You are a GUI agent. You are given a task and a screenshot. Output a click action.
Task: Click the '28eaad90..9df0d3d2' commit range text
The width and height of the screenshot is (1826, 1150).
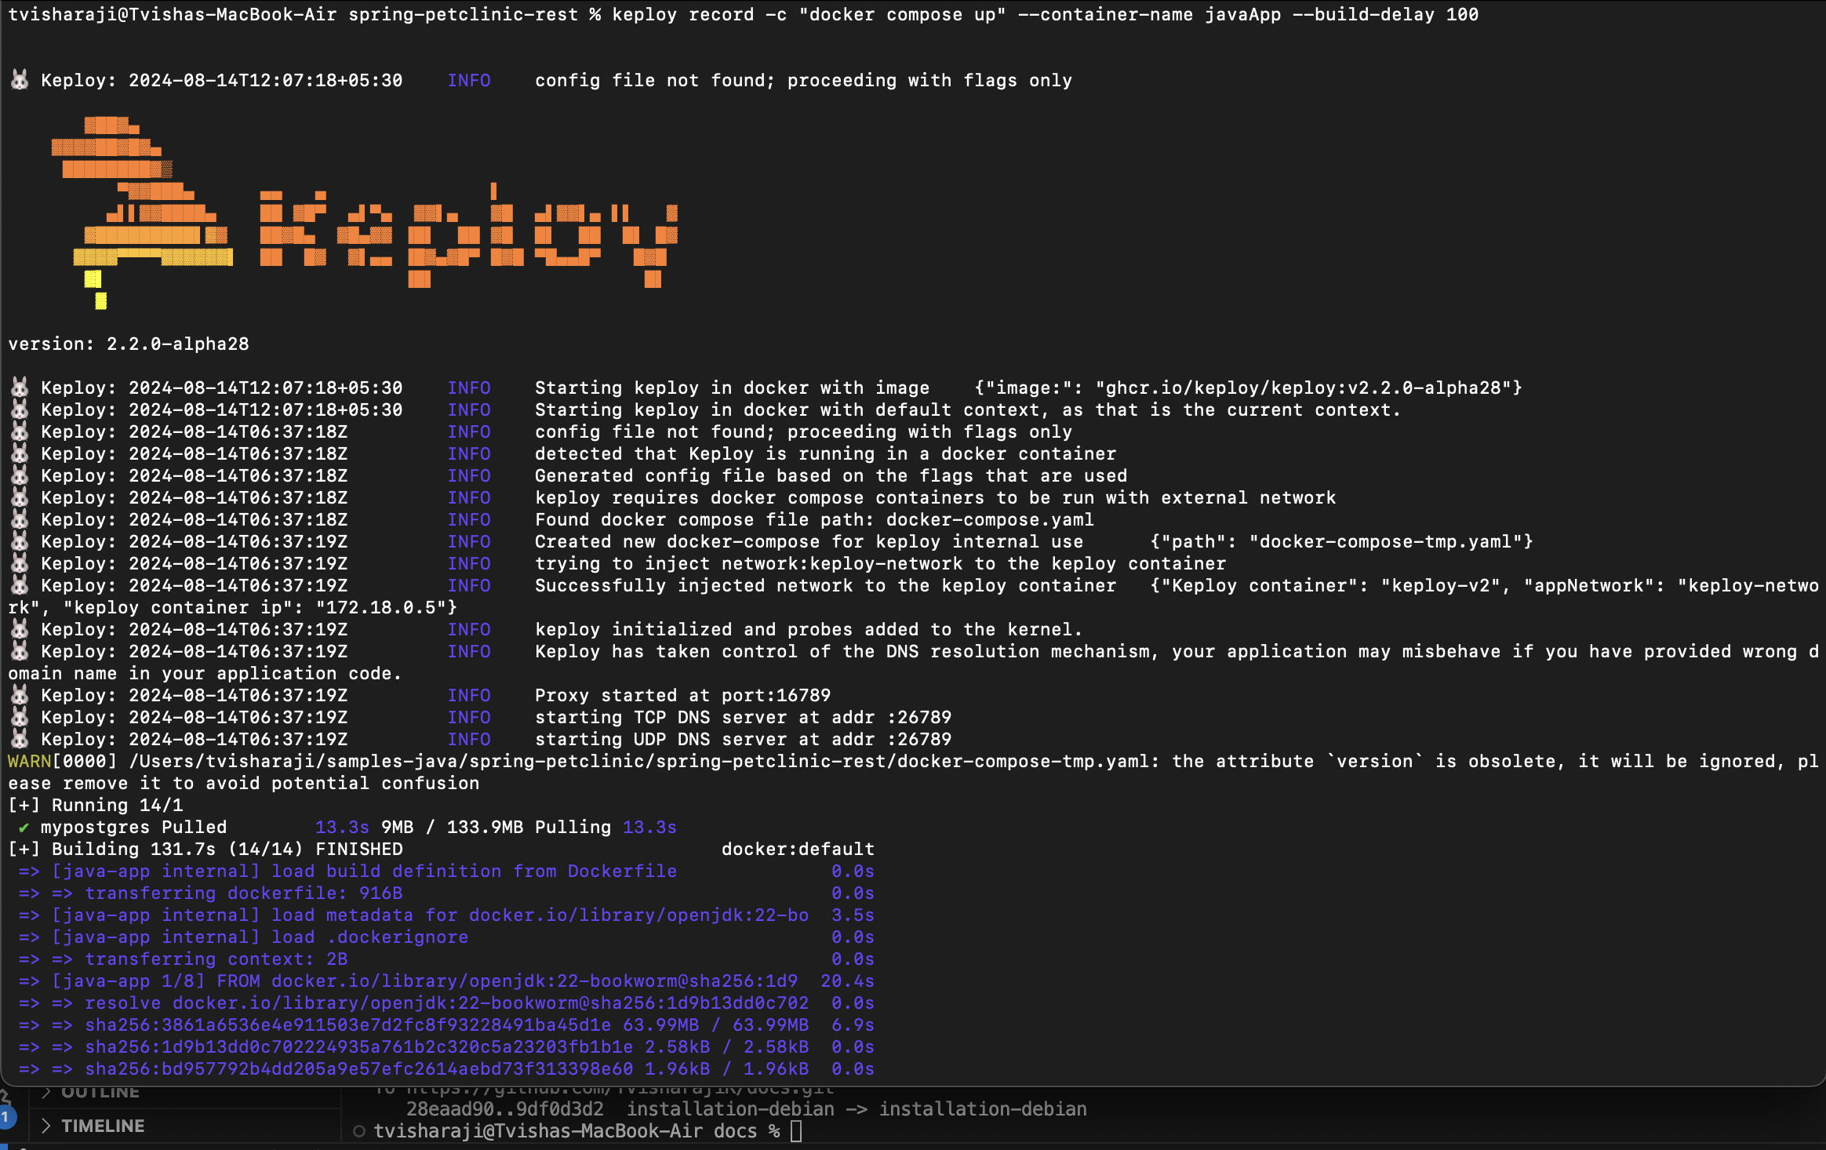(x=505, y=1108)
